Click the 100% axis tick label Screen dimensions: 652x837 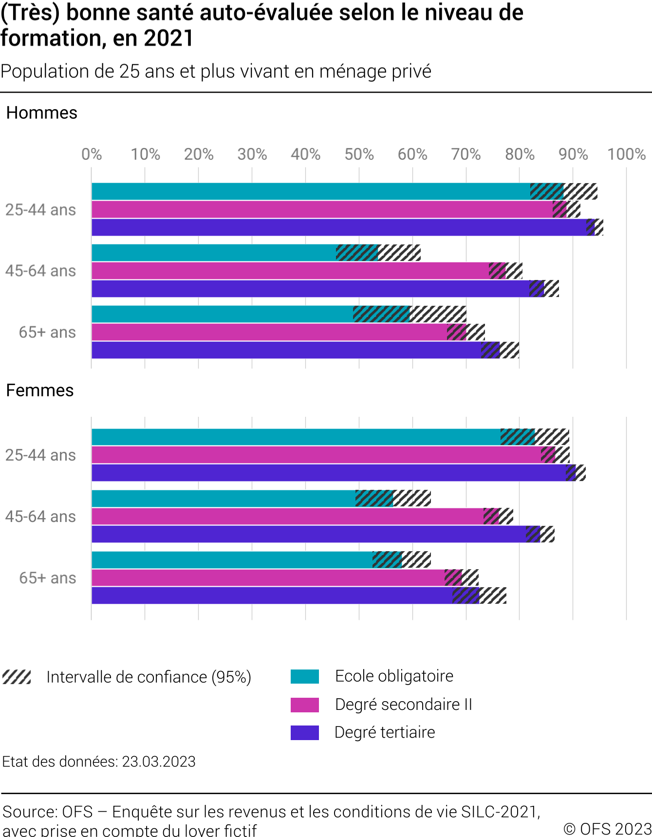pyautogui.click(x=626, y=154)
